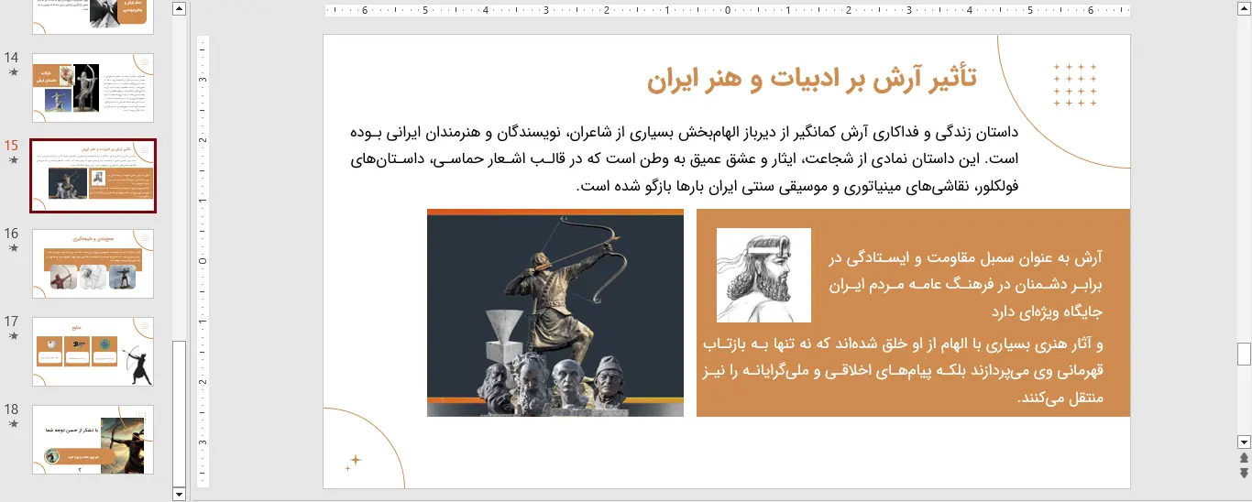Image resolution: width=1252 pixels, height=502 pixels.
Task: Click the main vertical scrollbar thumb
Action: coord(1244,354)
